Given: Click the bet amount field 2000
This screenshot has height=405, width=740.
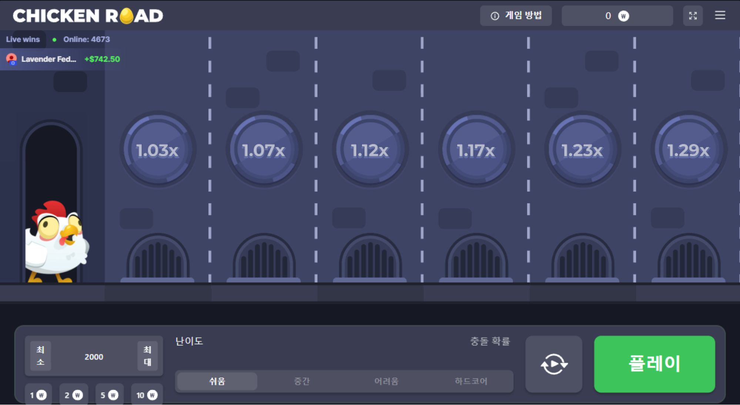Looking at the screenshot, I should 94,357.
